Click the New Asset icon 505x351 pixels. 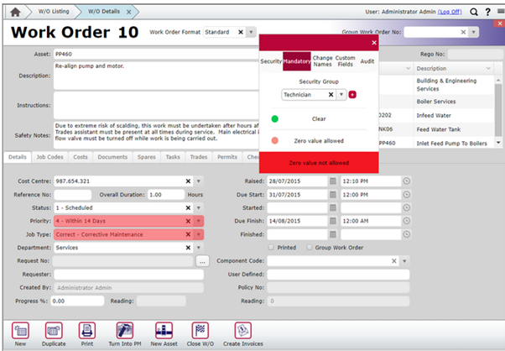click(164, 330)
